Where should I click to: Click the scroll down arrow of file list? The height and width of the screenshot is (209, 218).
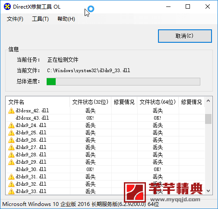coord(208,191)
